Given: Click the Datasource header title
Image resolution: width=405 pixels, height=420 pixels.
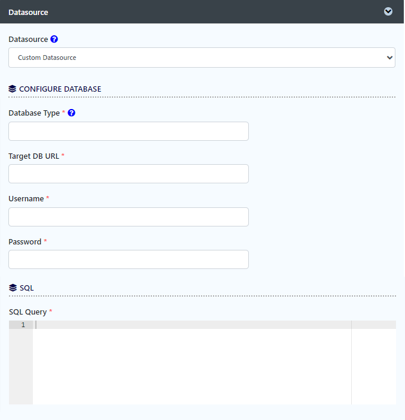Looking at the screenshot, I should pyautogui.click(x=28, y=12).
